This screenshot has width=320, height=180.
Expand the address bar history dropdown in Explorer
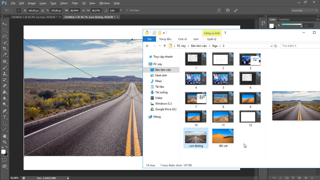[x=271, y=46]
